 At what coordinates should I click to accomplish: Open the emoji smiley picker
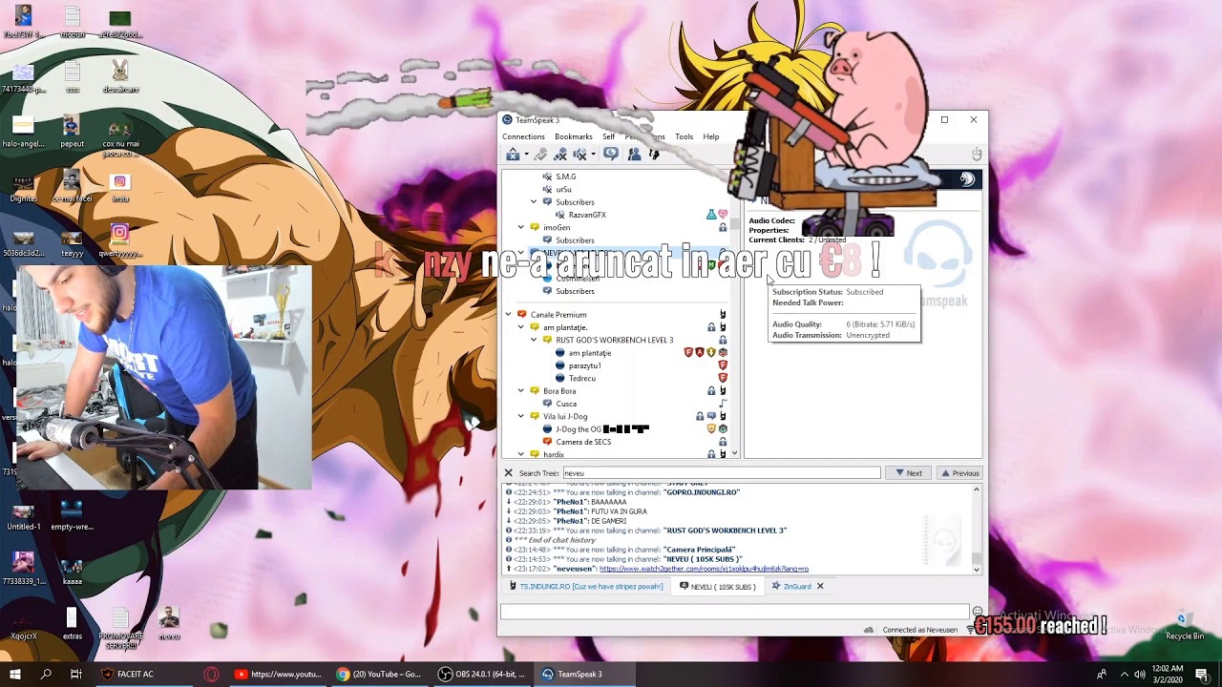coord(978,612)
